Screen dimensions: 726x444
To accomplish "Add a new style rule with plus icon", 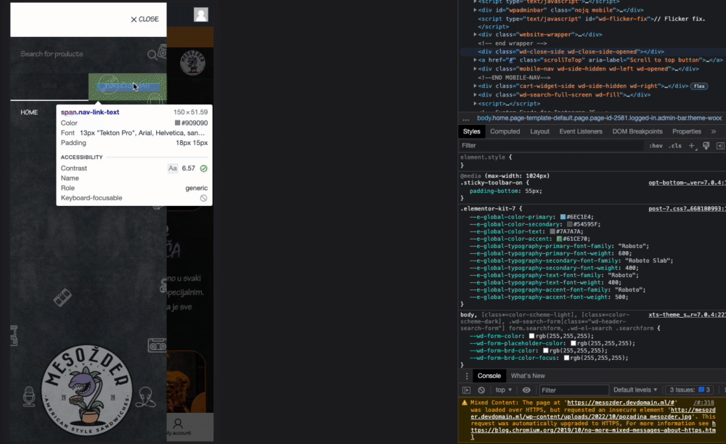I will click(692, 146).
